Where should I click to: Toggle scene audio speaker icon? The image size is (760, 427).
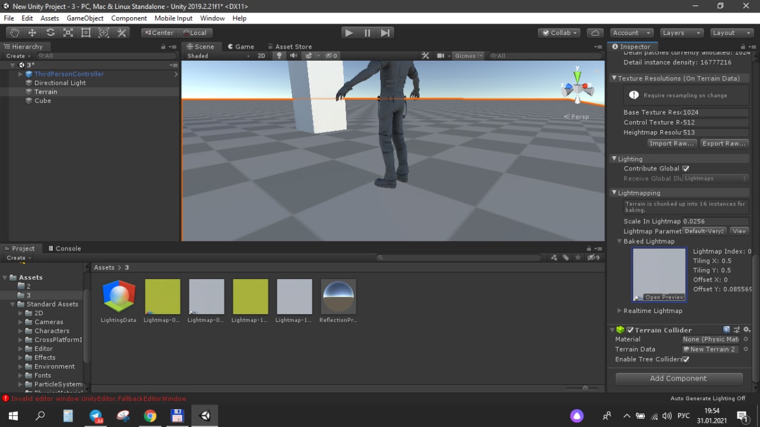293,56
